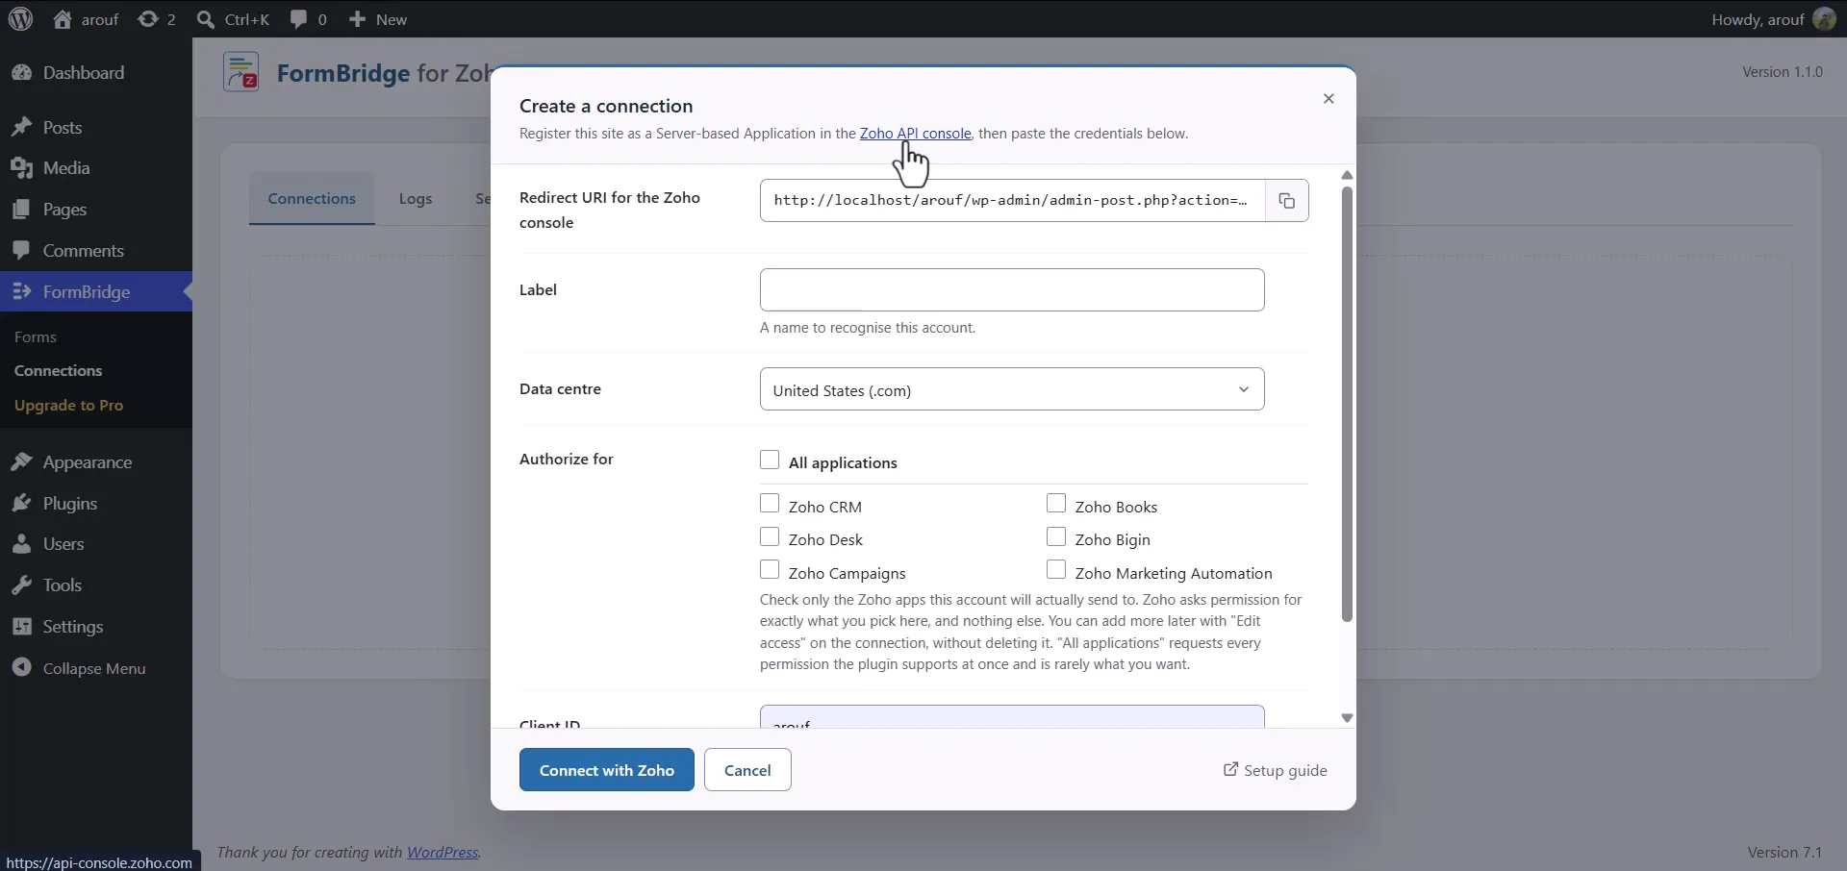Cancel the connection dialog
1847x871 pixels.
point(747,770)
